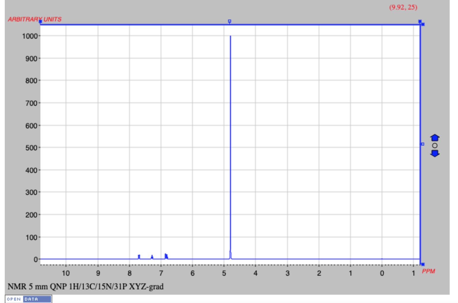Click the small peak near 7.3 ppm
Viewport: 458px width, 303px height.
click(152, 257)
